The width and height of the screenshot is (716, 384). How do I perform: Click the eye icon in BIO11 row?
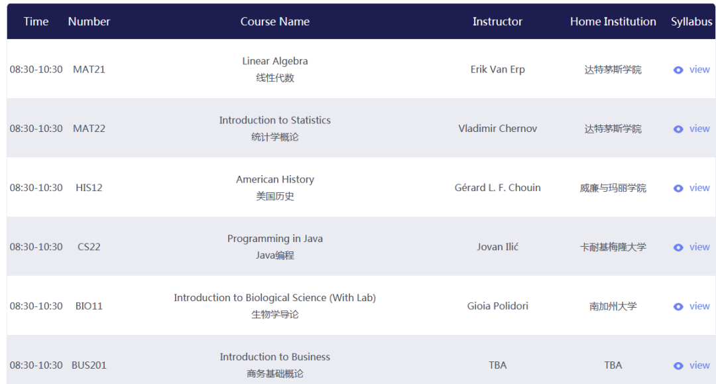tap(678, 307)
